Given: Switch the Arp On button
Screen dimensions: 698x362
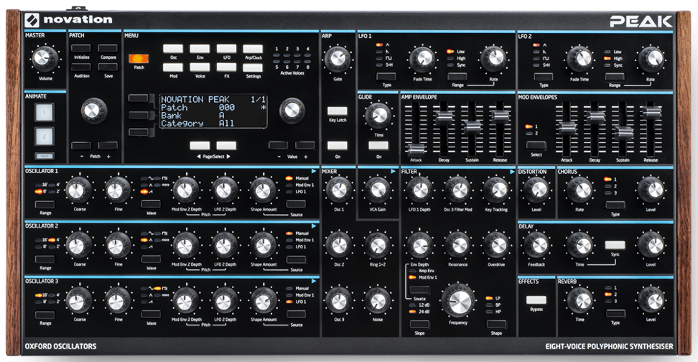Looking at the screenshot, I should click(x=338, y=146).
